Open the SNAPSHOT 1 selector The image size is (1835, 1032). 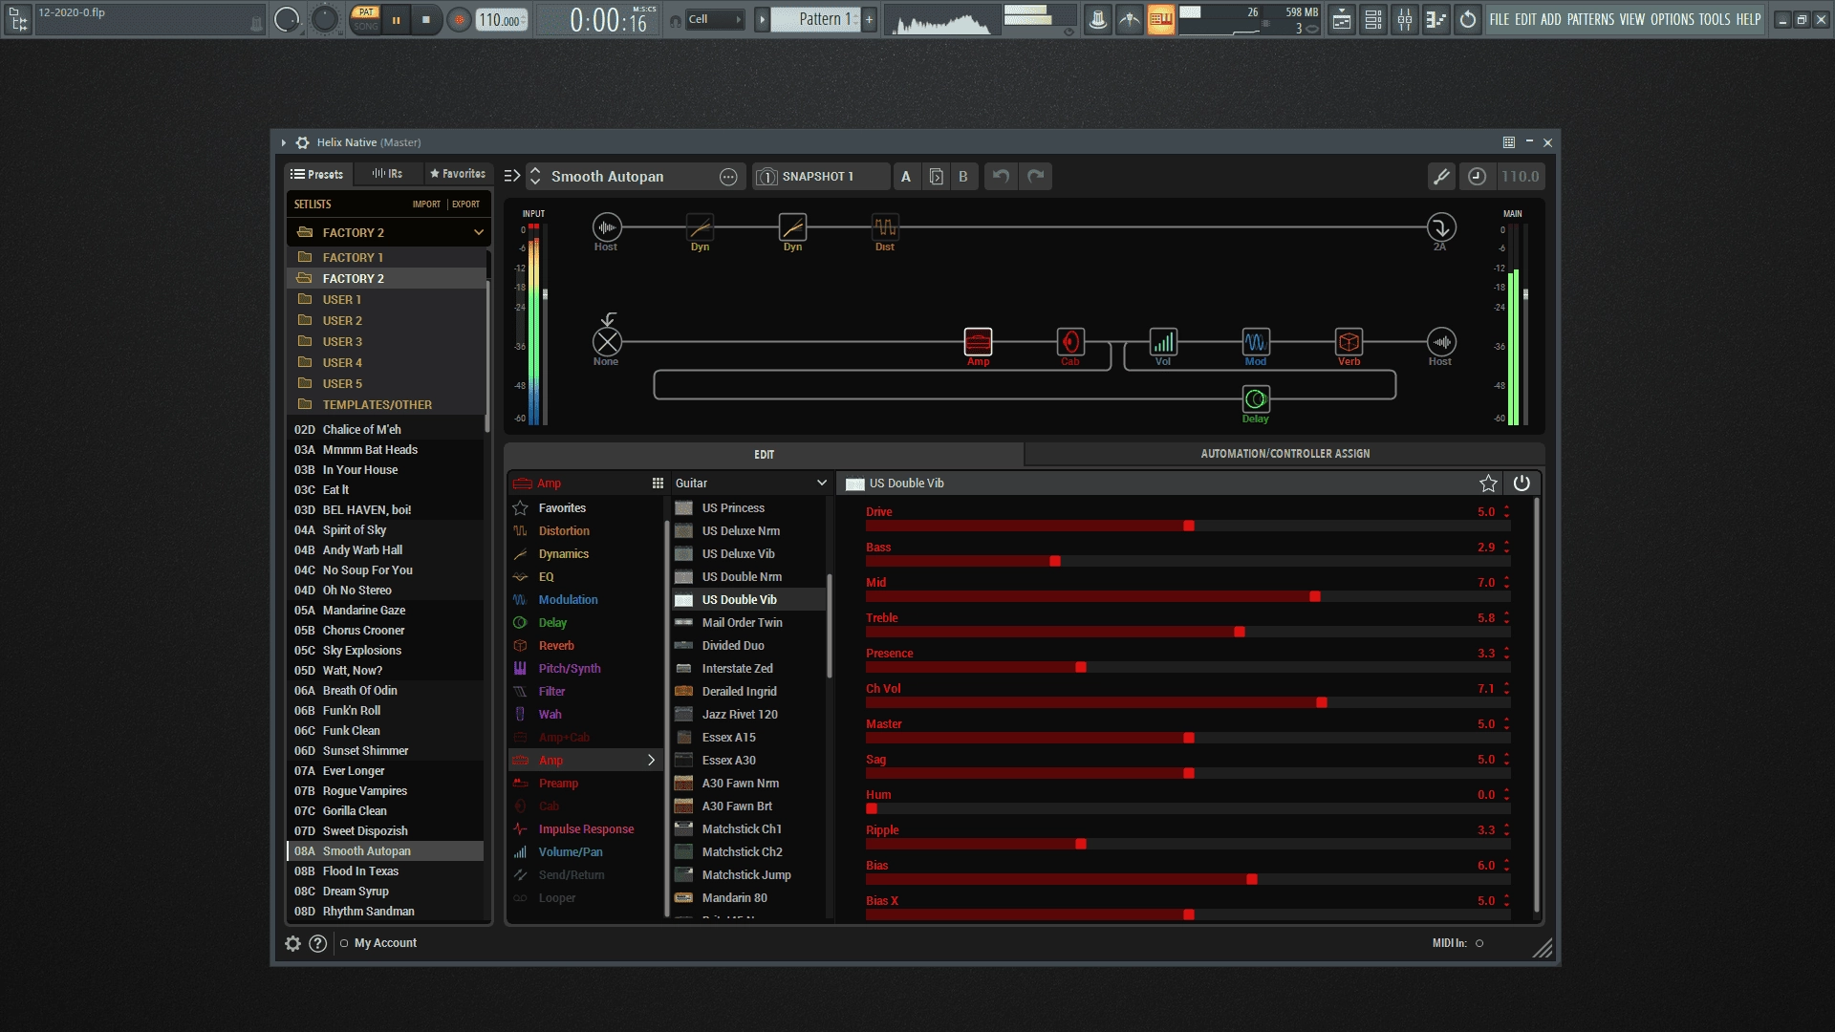pos(820,176)
